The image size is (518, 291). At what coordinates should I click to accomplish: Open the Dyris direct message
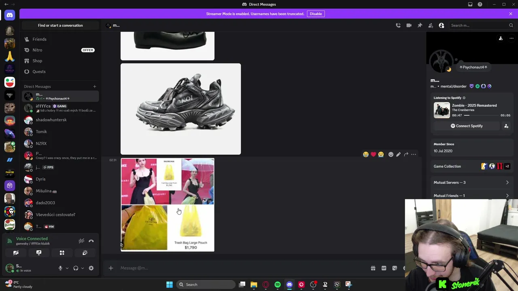point(60,179)
